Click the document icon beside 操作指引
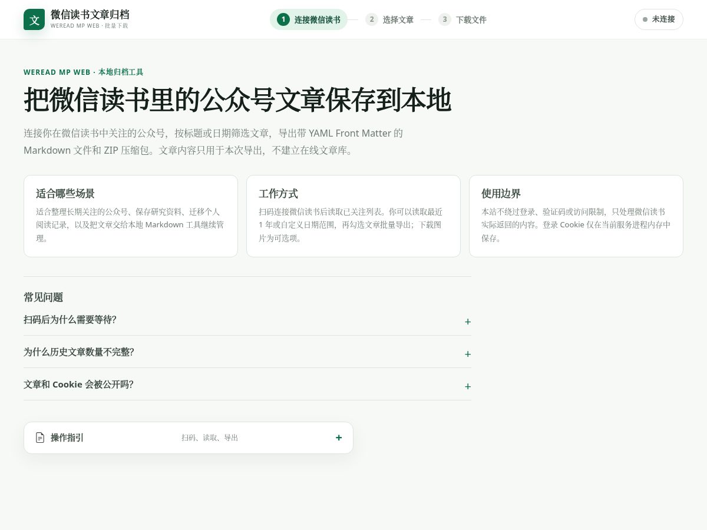Image resolution: width=707 pixels, height=530 pixels. (40, 438)
